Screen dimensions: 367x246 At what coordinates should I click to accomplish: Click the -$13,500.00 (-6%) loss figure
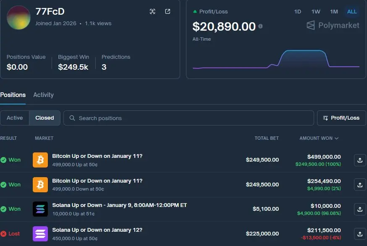(321, 238)
